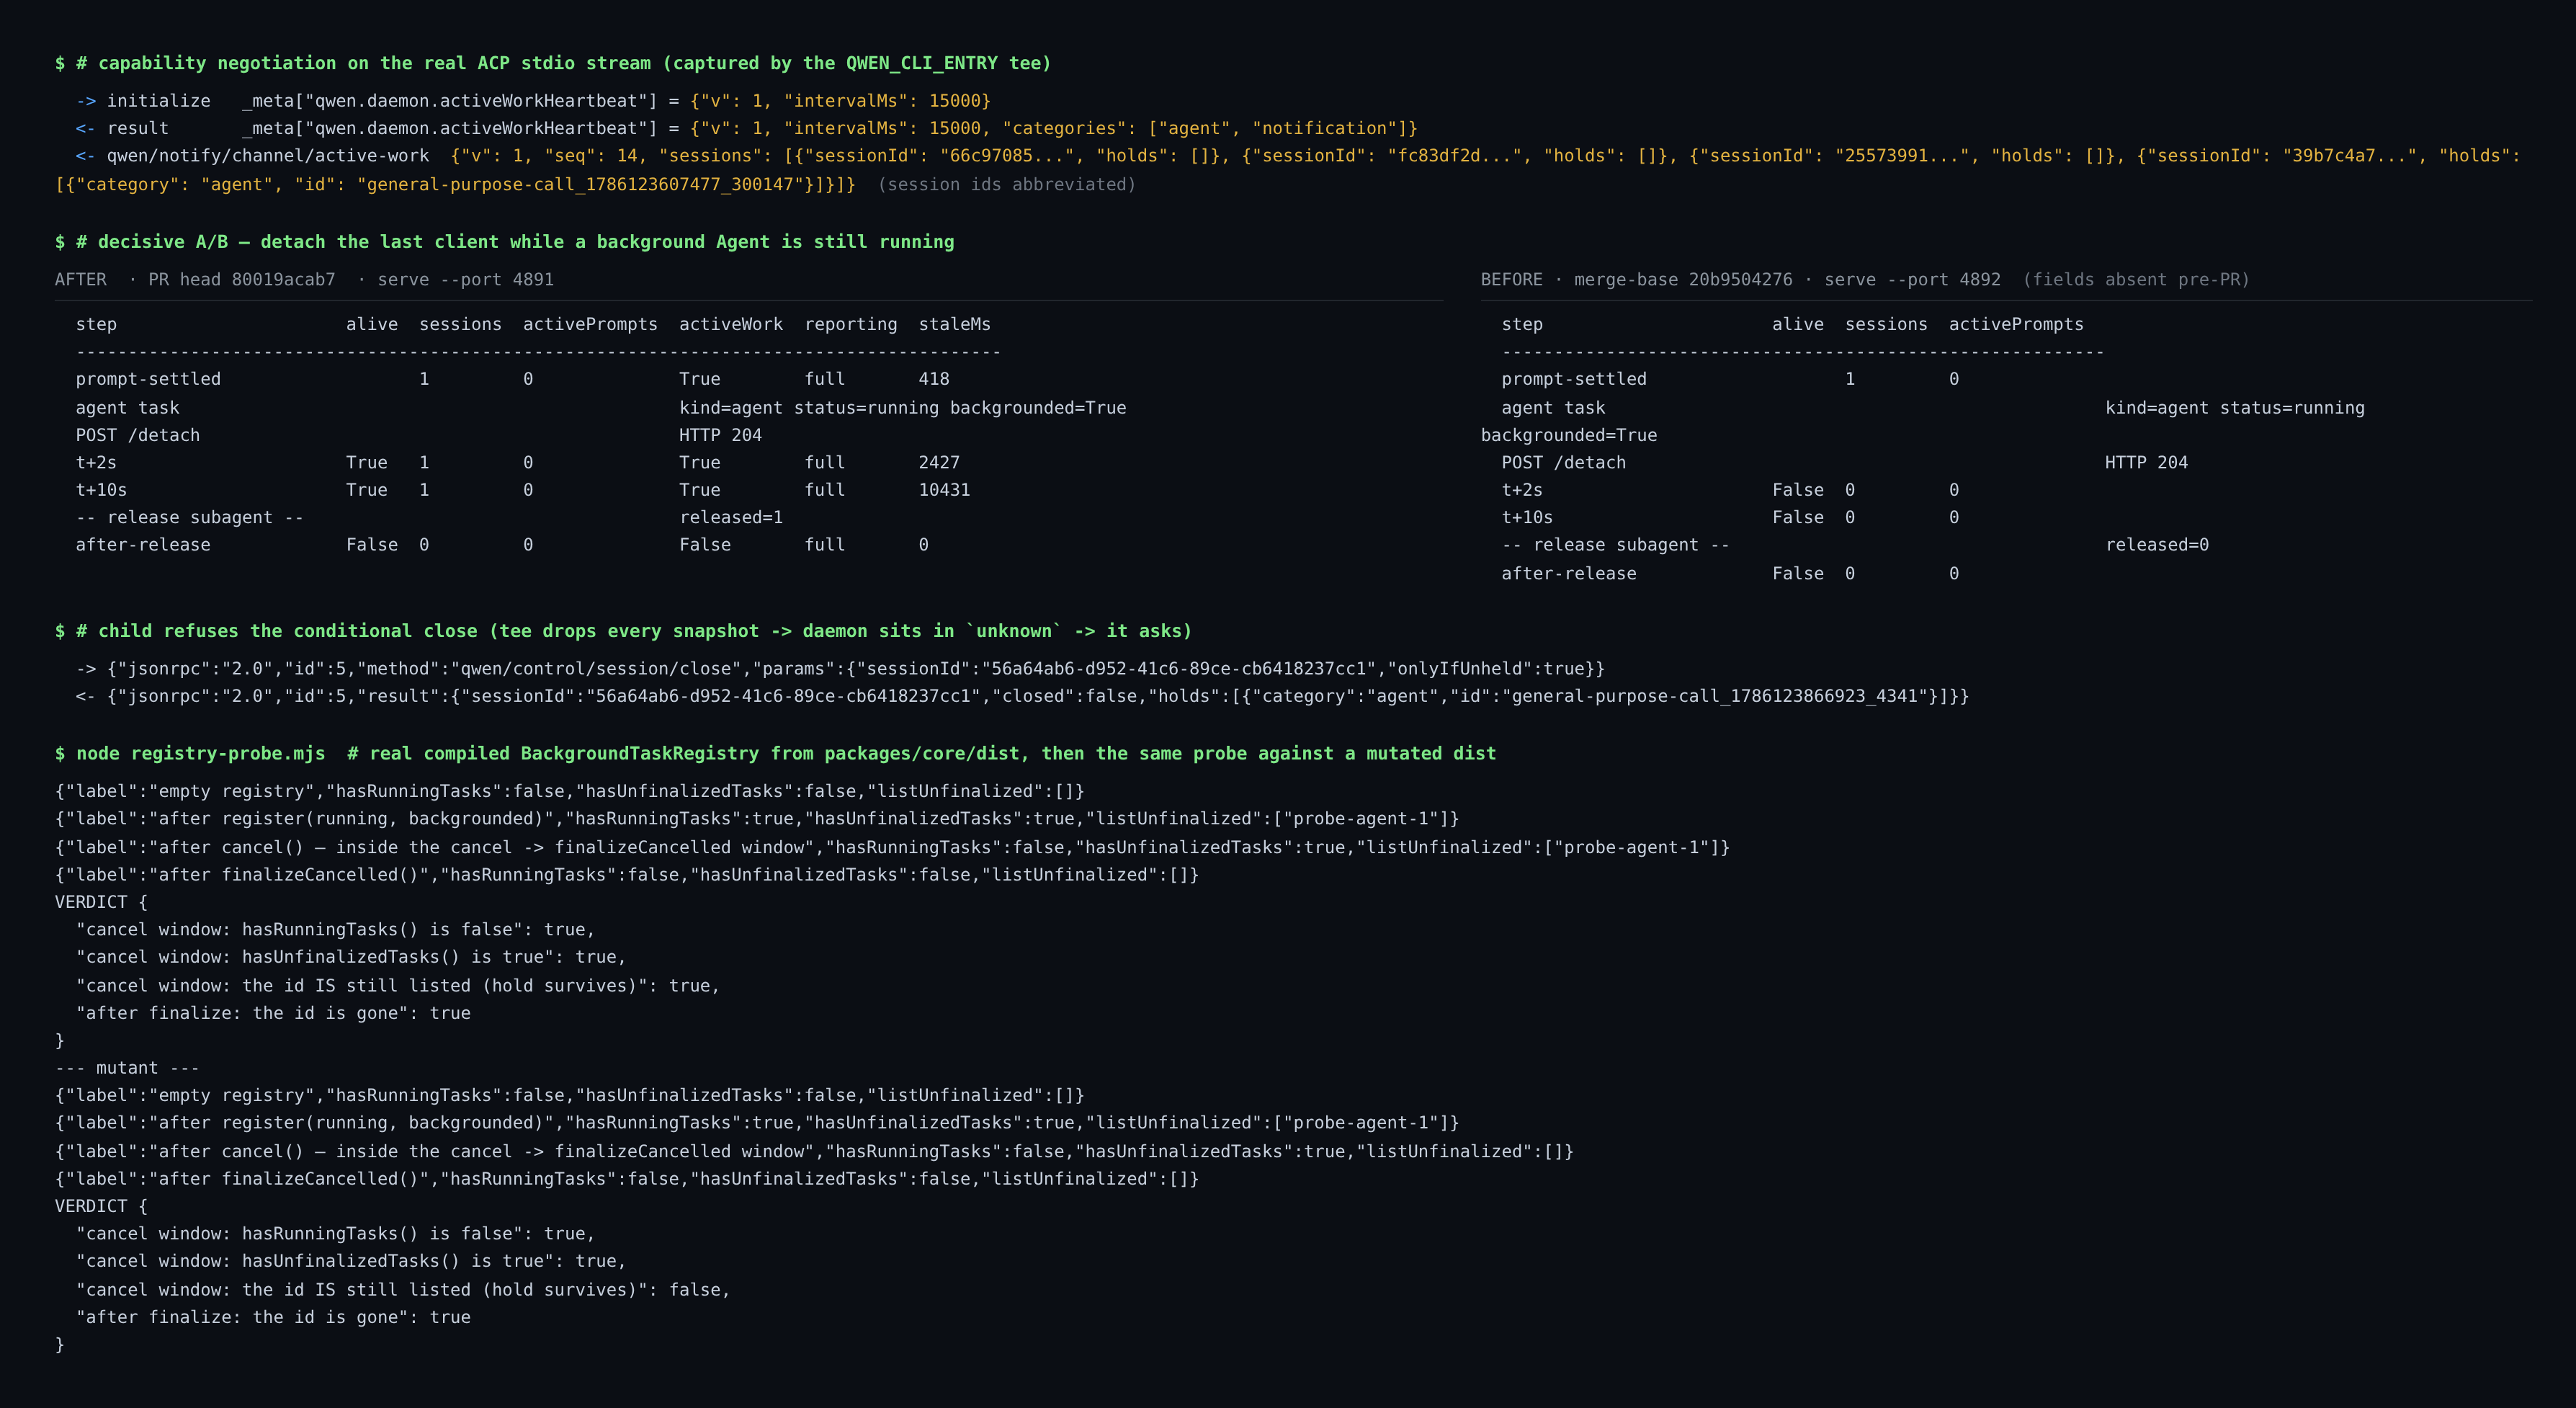Screen dimensions: 2576x1408
Task: Click the 'reporting' column header in AFTER table
Action: (851, 324)
